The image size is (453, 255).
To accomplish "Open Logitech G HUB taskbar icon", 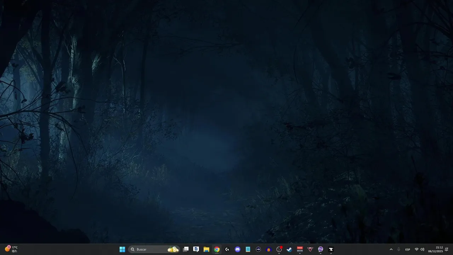I will click(227, 249).
